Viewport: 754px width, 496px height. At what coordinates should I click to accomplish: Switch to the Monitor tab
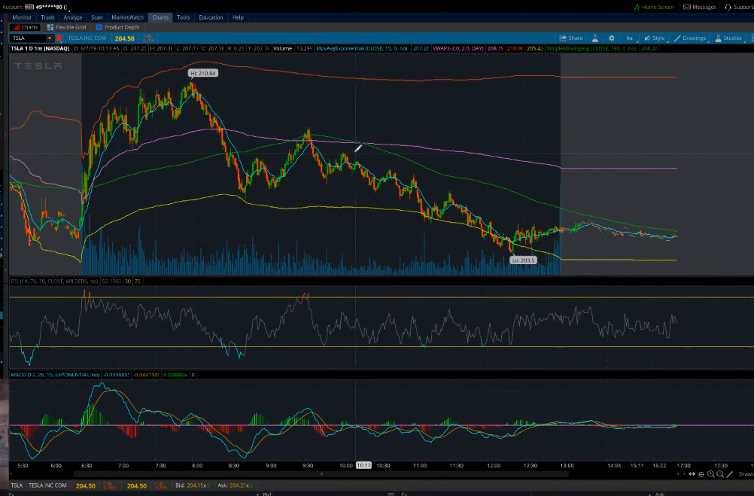coord(22,17)
